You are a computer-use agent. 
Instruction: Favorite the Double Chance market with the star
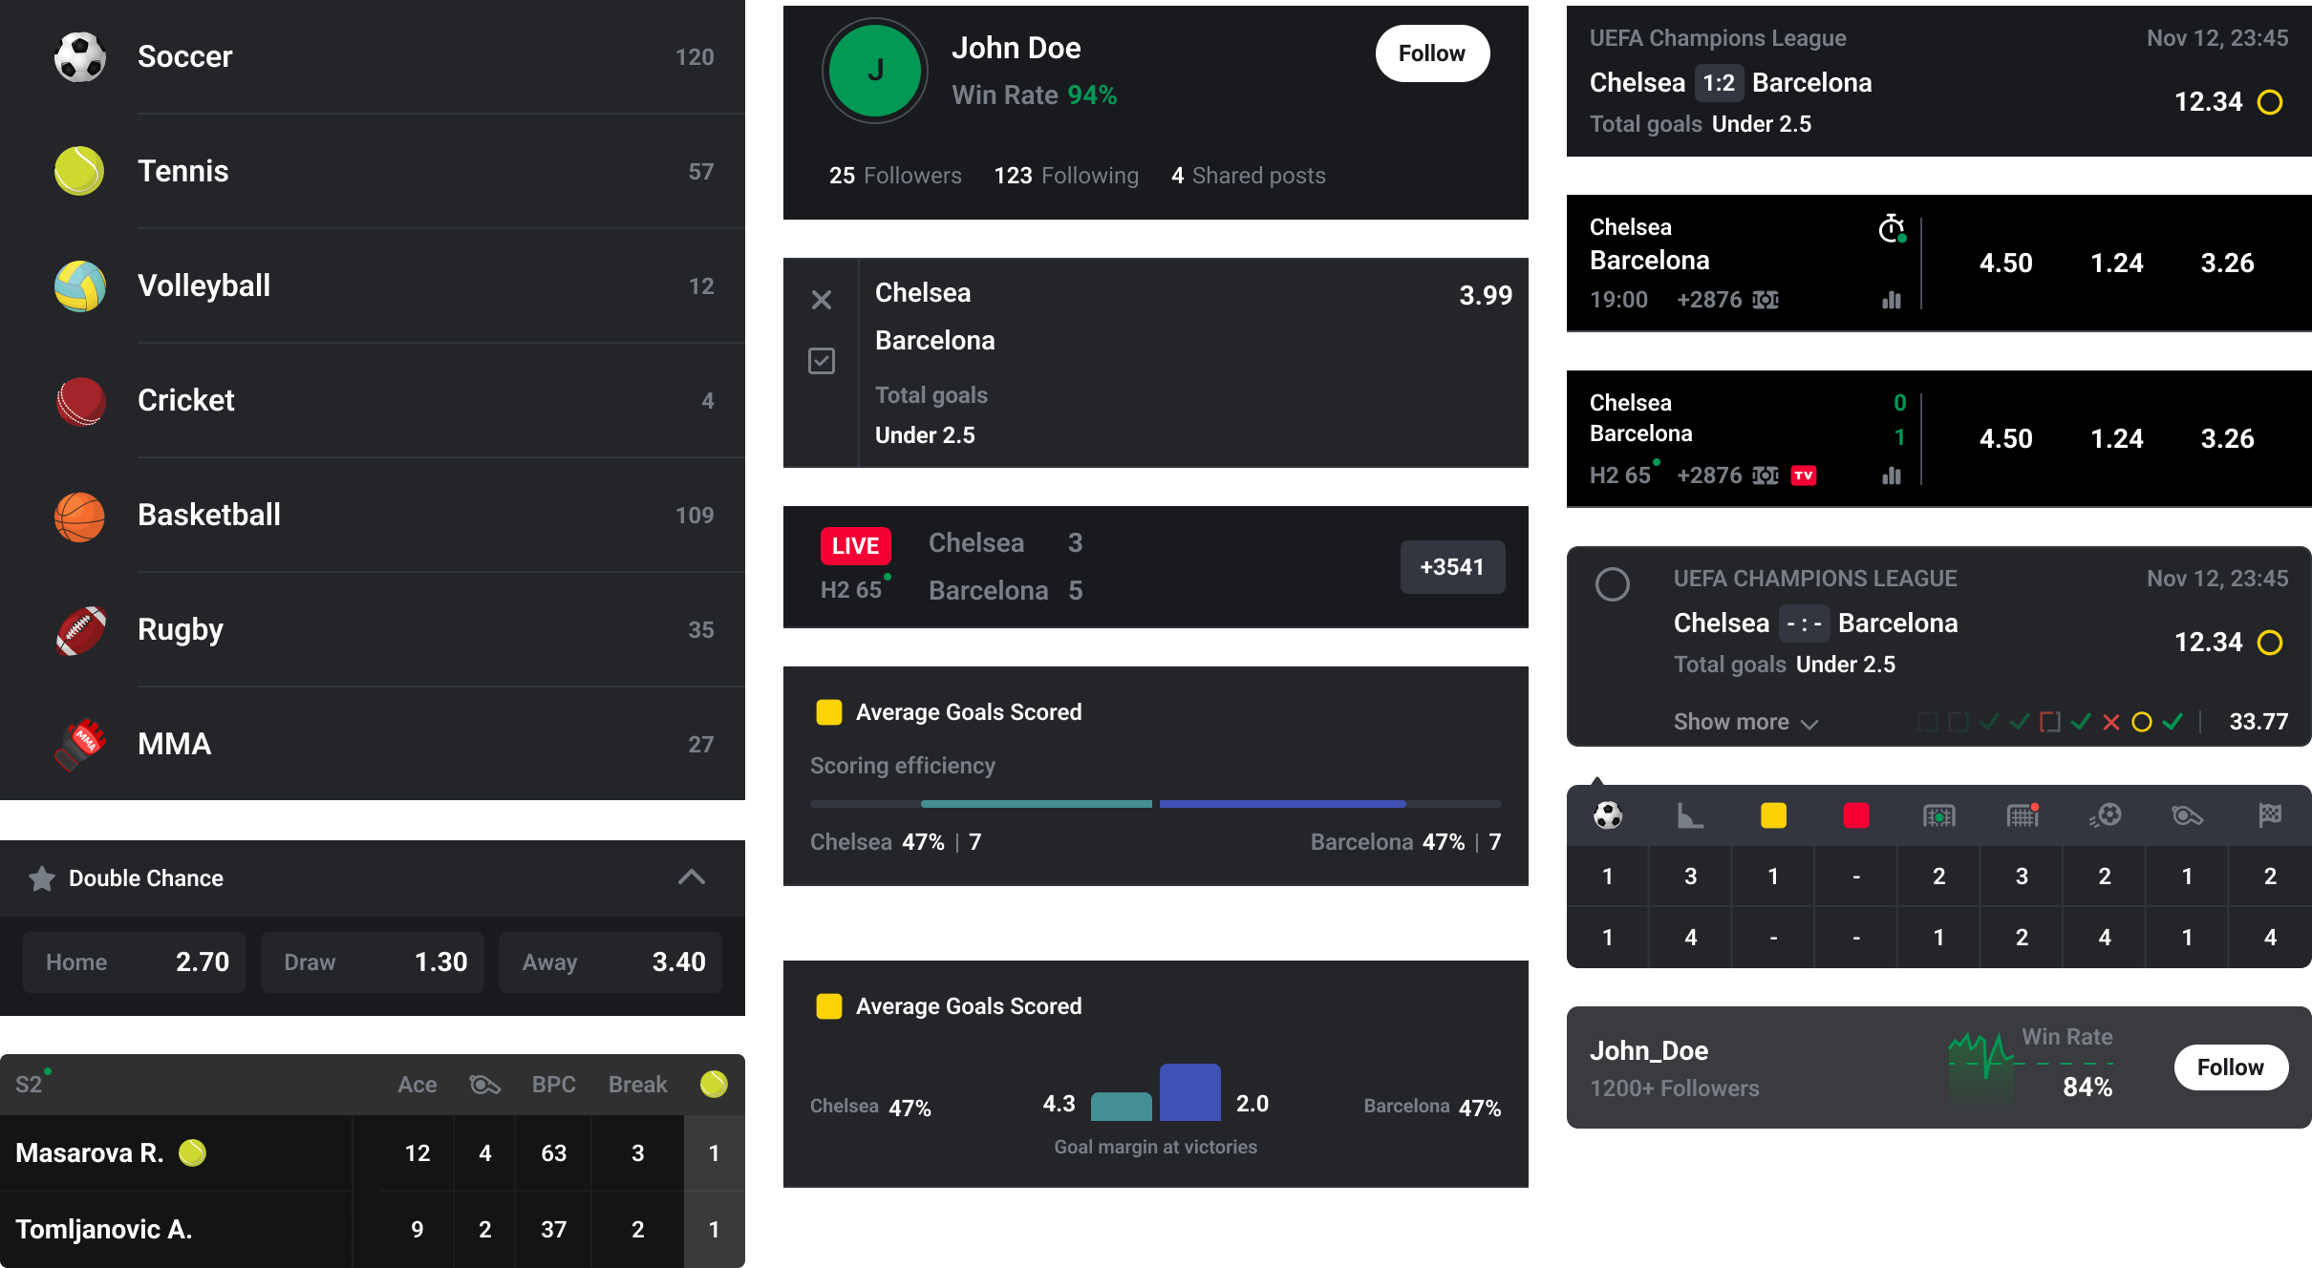click(42, 878)
